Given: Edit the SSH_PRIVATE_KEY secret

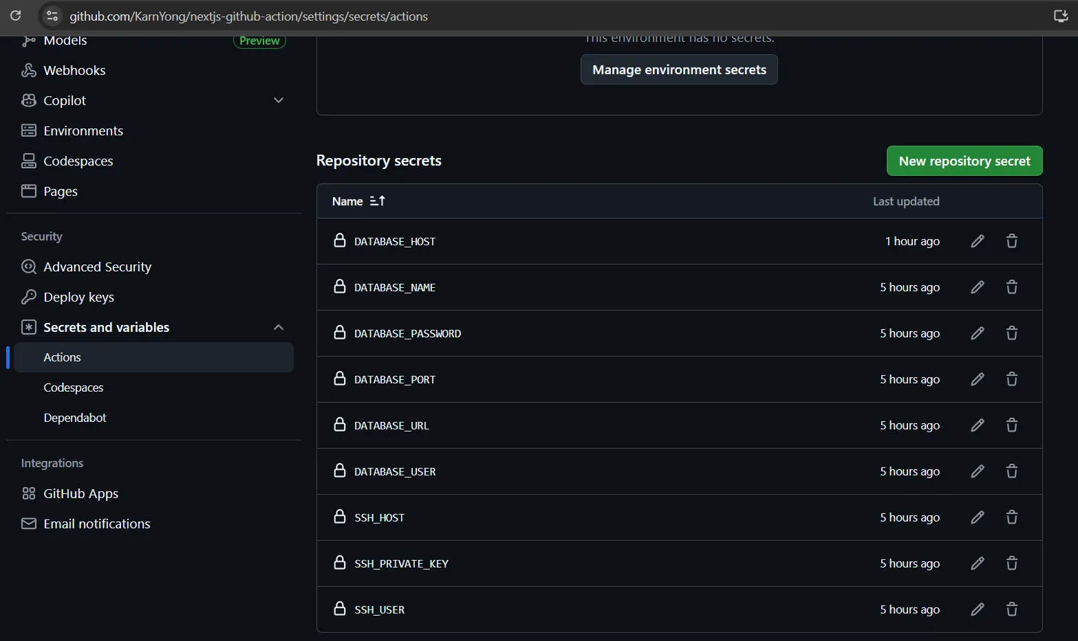Looking at the screenshot, I should [x=978, y=563].
